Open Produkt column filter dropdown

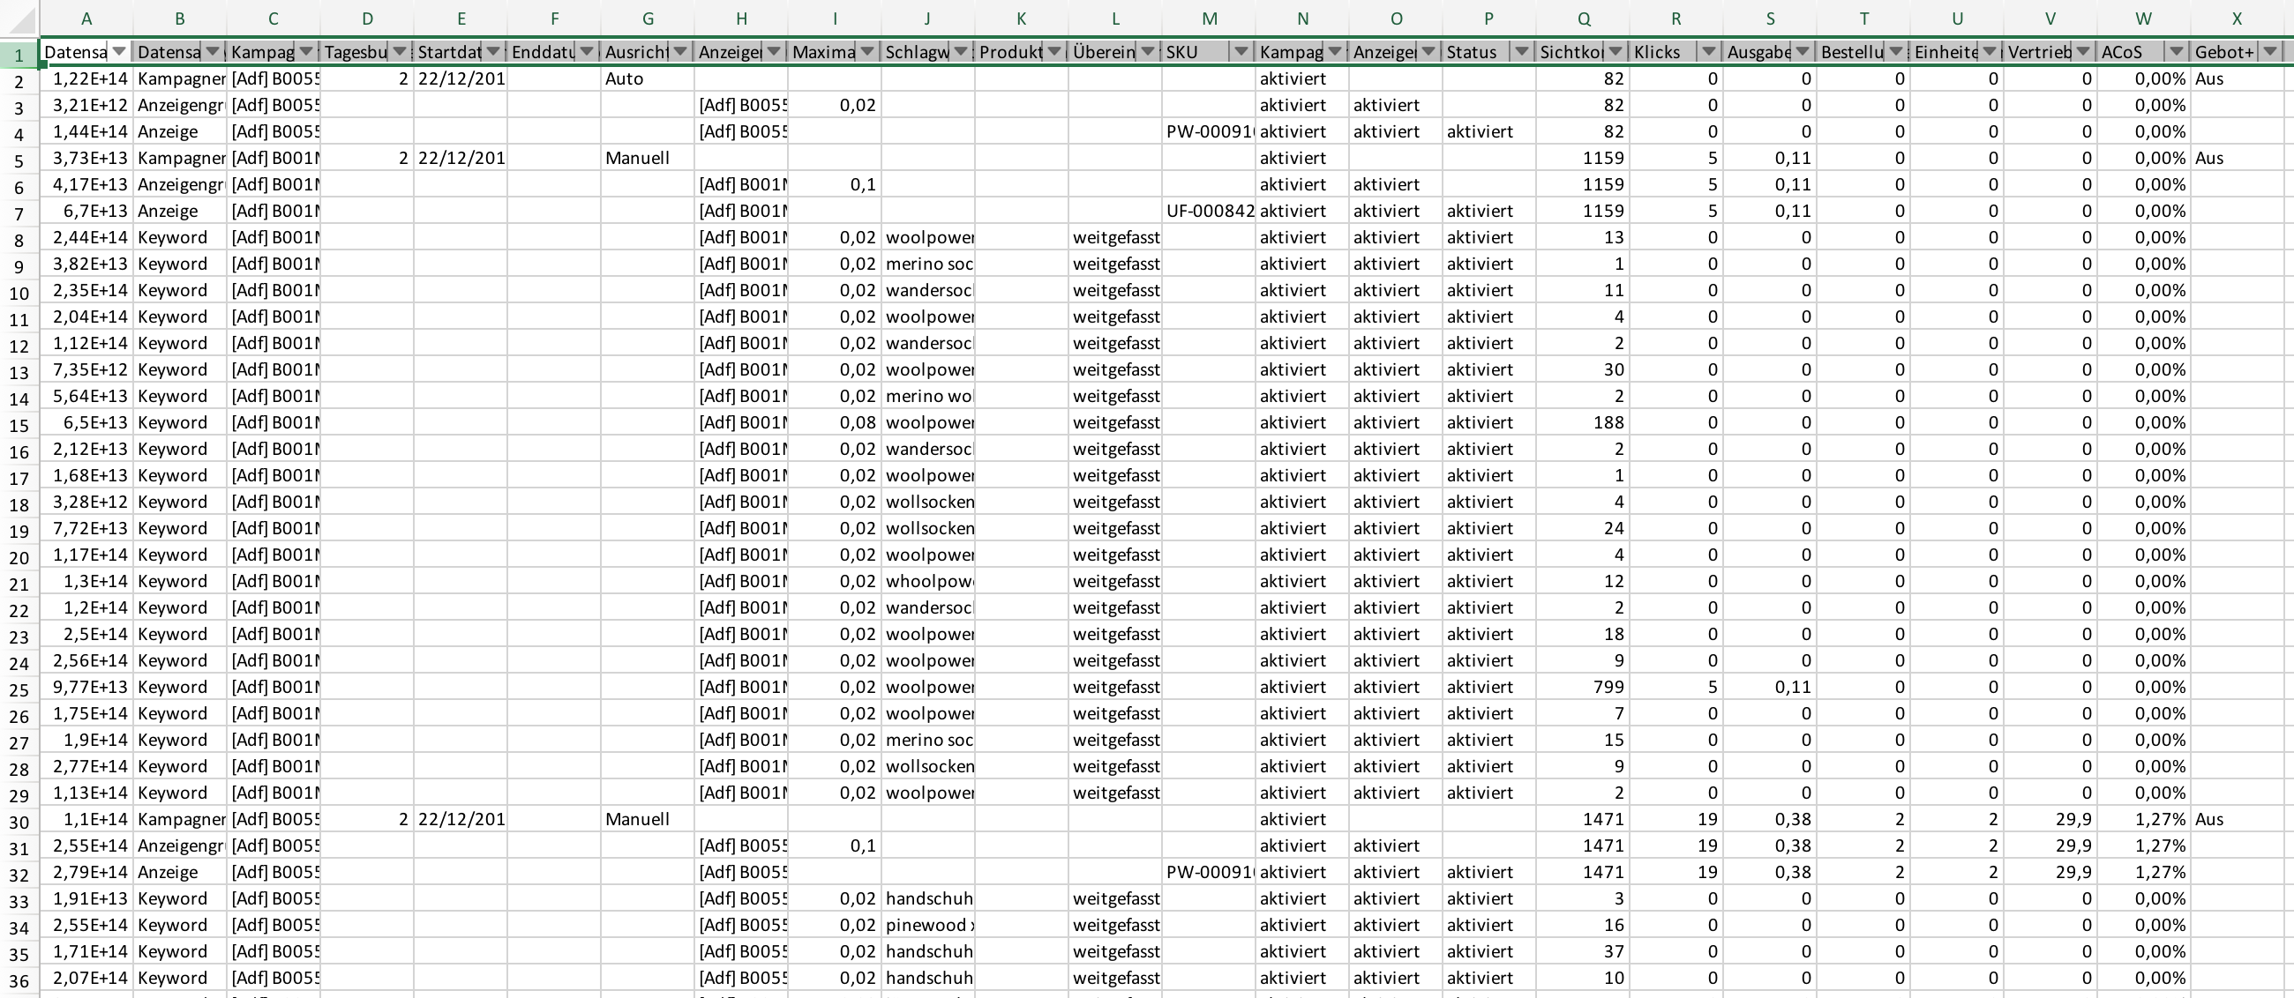pos(1053,52)
